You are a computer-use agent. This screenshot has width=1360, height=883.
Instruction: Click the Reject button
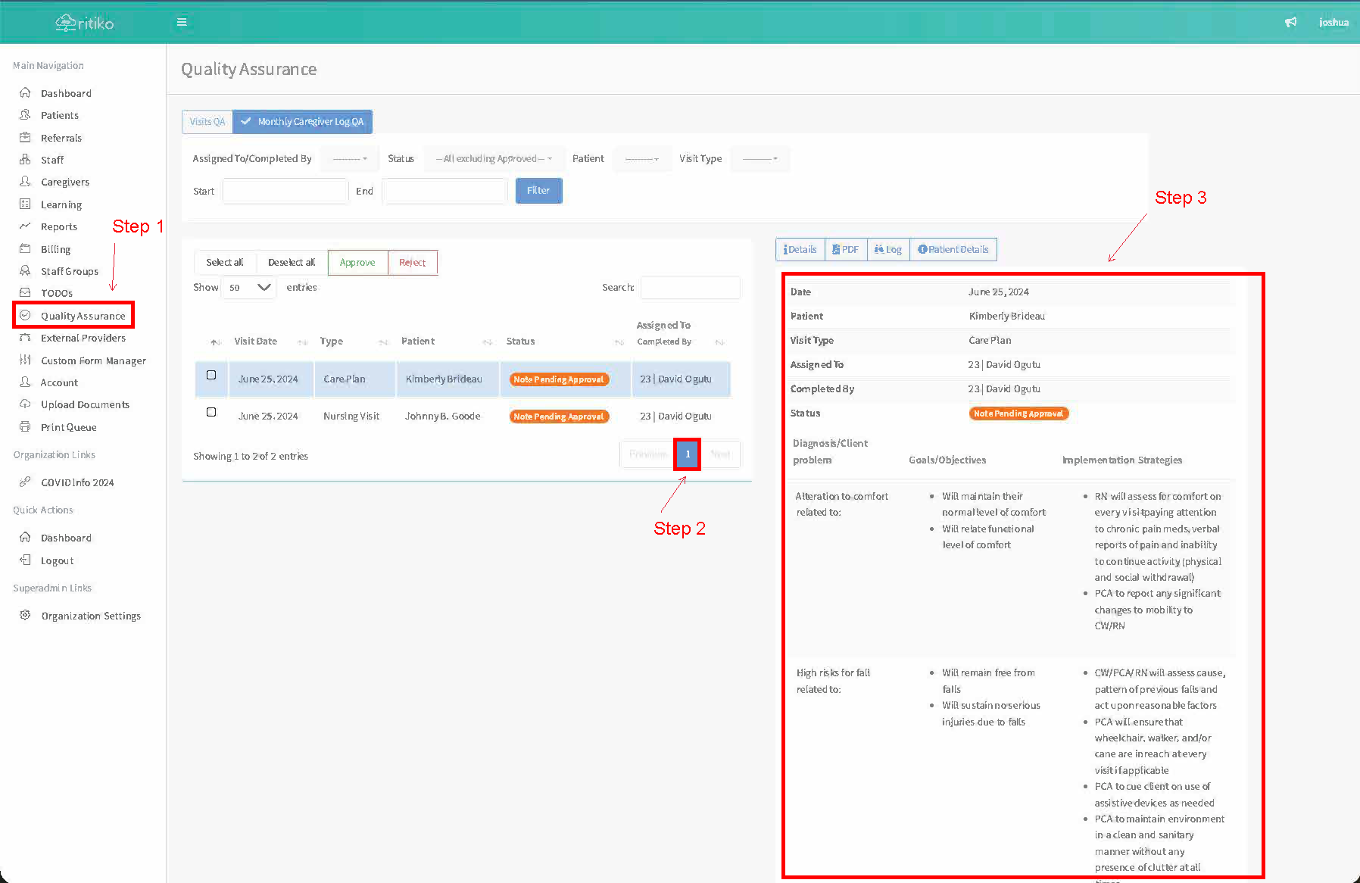(412, 263)
